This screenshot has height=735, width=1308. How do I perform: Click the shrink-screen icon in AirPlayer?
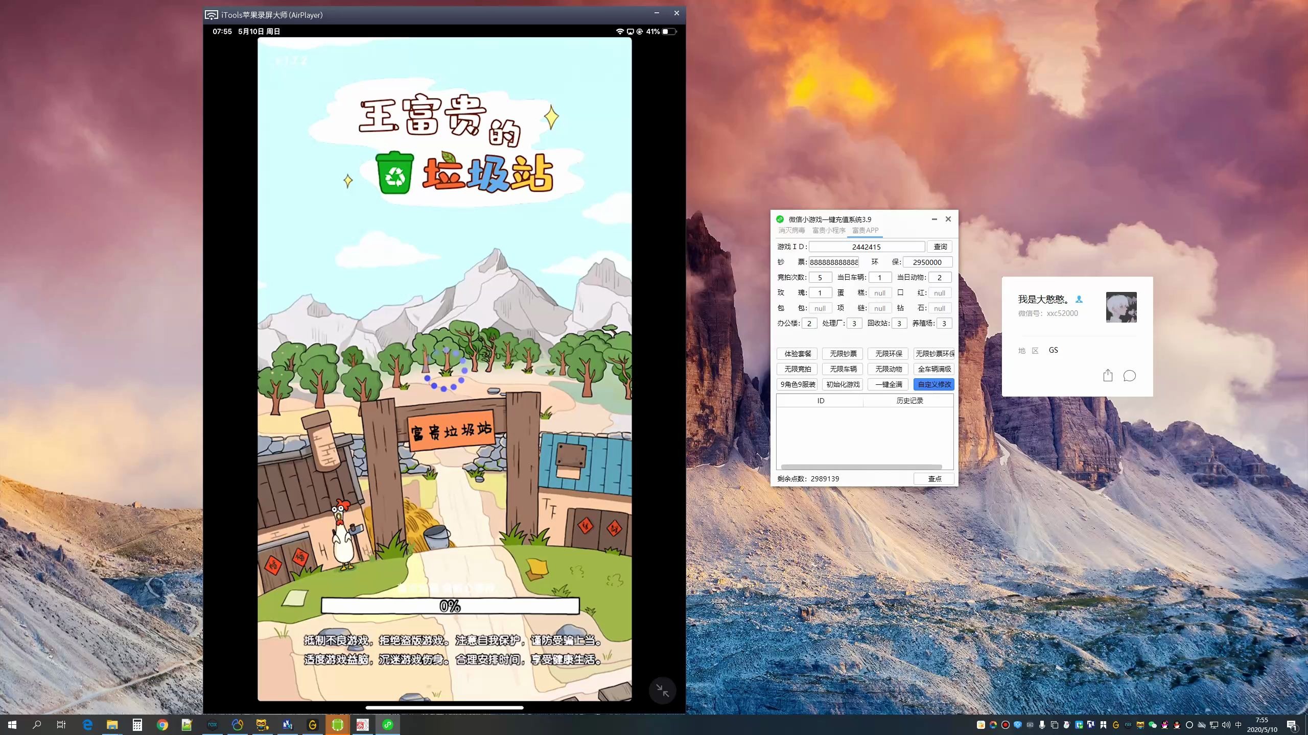pyautogui.click(x=662, y=690)
